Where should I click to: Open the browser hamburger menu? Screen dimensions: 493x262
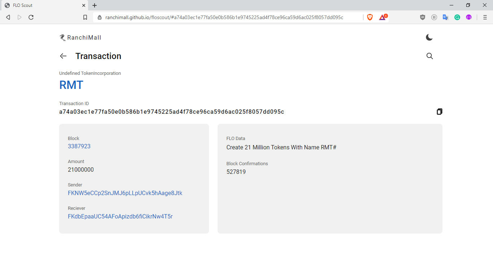tap(485, 17)
